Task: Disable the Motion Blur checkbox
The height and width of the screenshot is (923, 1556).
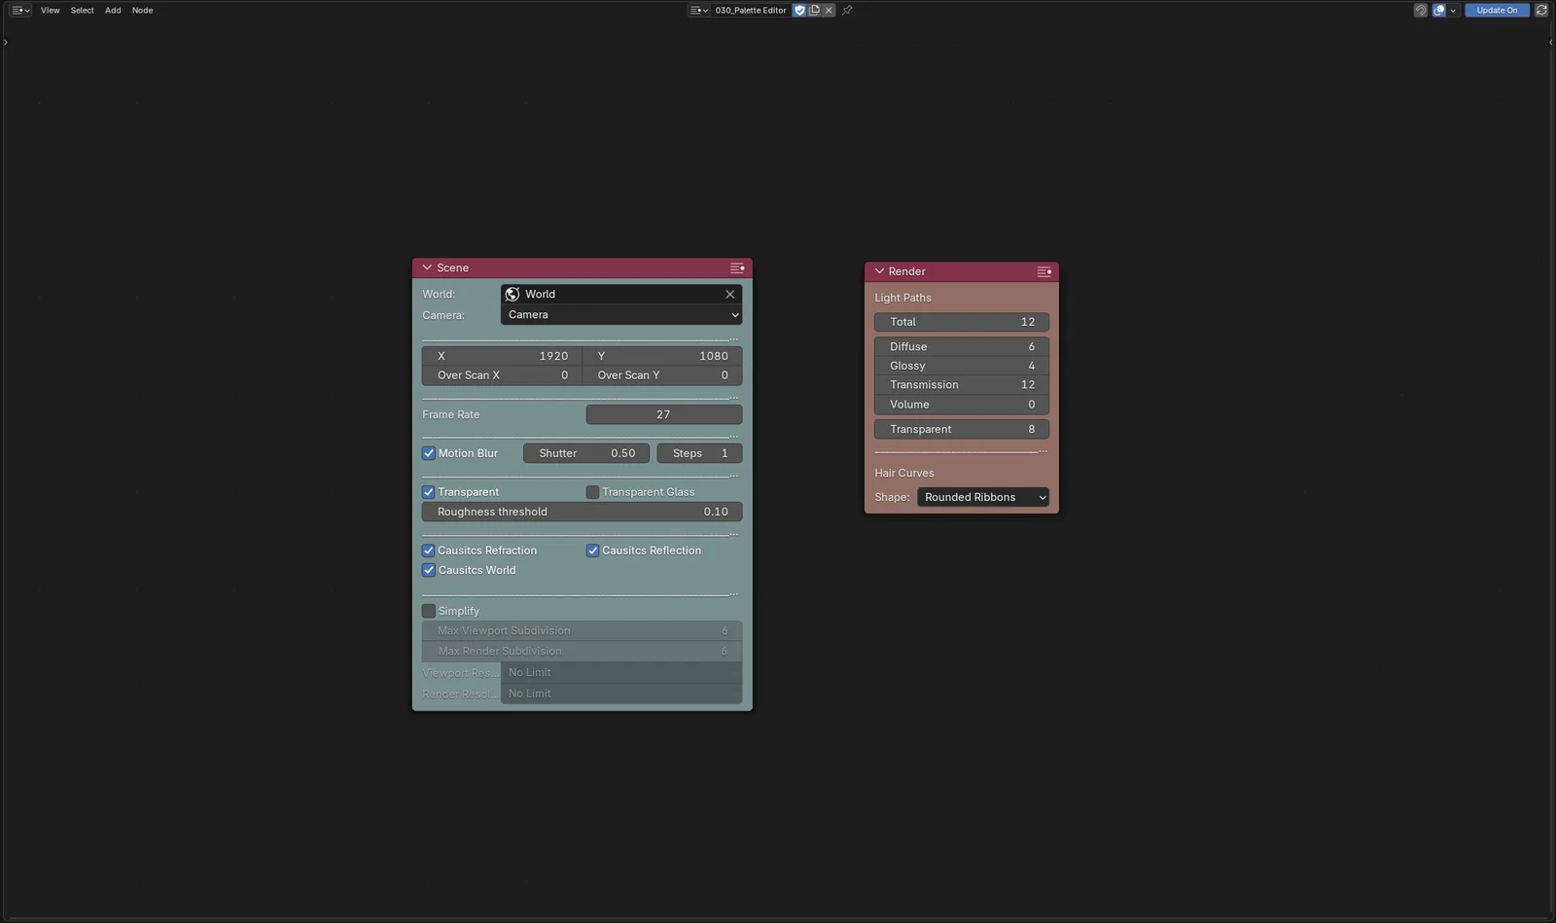Action: pyautogui.click(x=429, y=453)
